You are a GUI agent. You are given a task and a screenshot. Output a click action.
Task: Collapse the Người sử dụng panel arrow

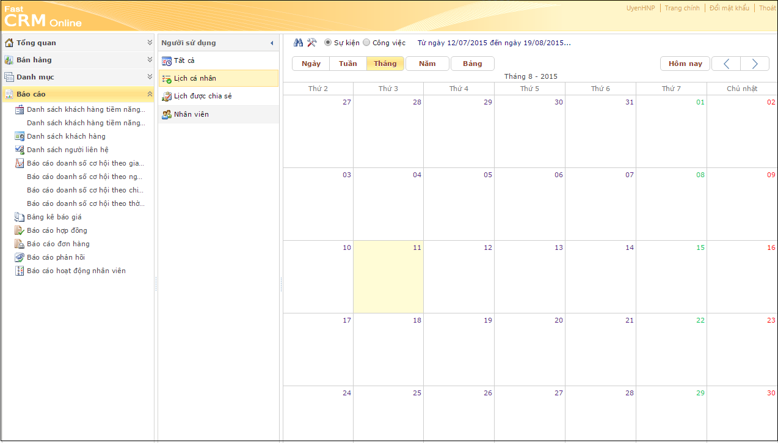tap(272, 43)
